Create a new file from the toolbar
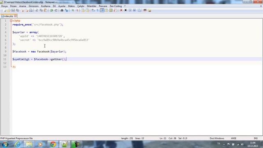Image resolution: width=263 pixels, height=148 pixels. point(5,10)
